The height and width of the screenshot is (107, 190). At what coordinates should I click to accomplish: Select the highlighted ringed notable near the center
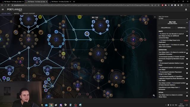(87, 34)
